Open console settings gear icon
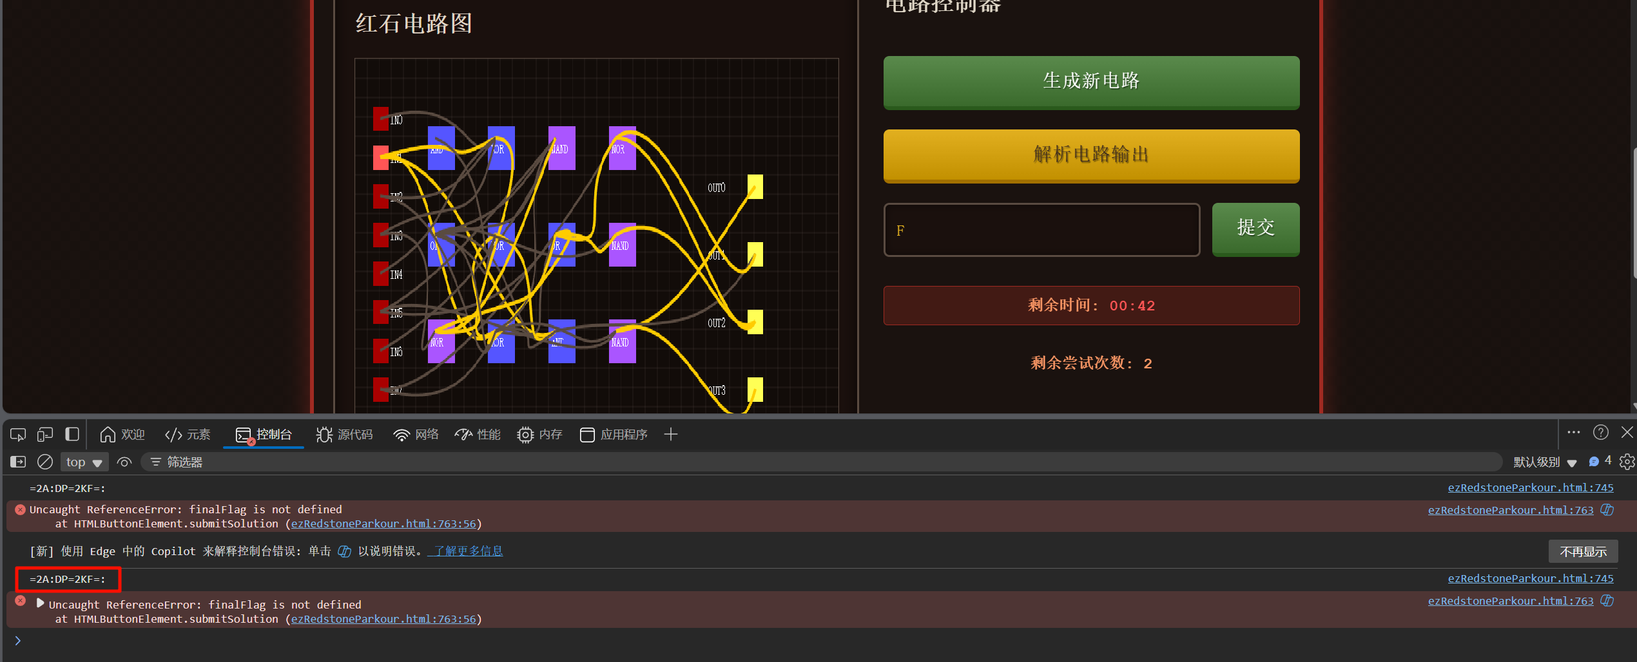 point(1627,462)
